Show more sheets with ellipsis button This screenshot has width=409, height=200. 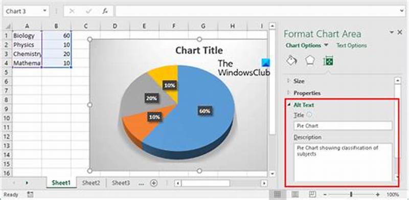click(142, 184)
